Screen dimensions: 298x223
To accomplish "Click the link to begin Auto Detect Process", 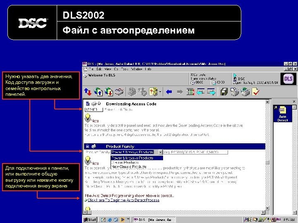I will point(123,200).
